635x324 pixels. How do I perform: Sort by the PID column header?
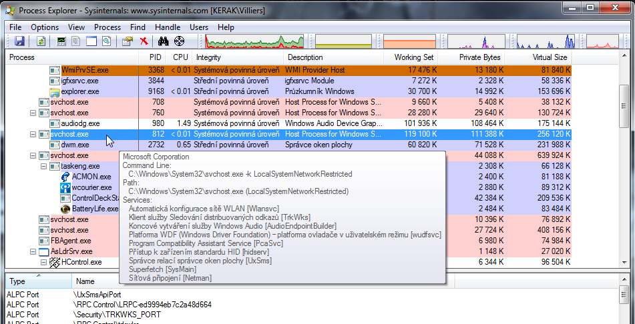click(x=152, y=57)
